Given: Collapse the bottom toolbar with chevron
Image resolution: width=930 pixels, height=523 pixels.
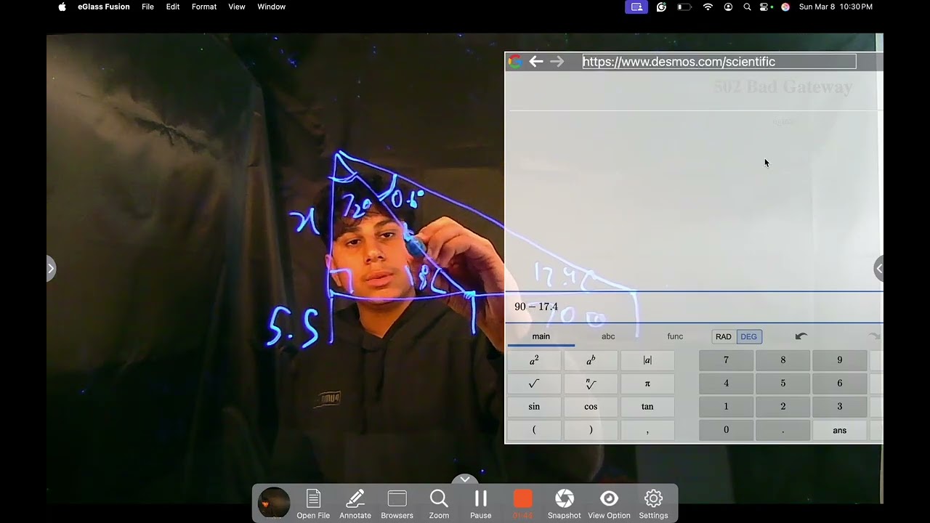Looking at the screenshot, I should [465, 479].
